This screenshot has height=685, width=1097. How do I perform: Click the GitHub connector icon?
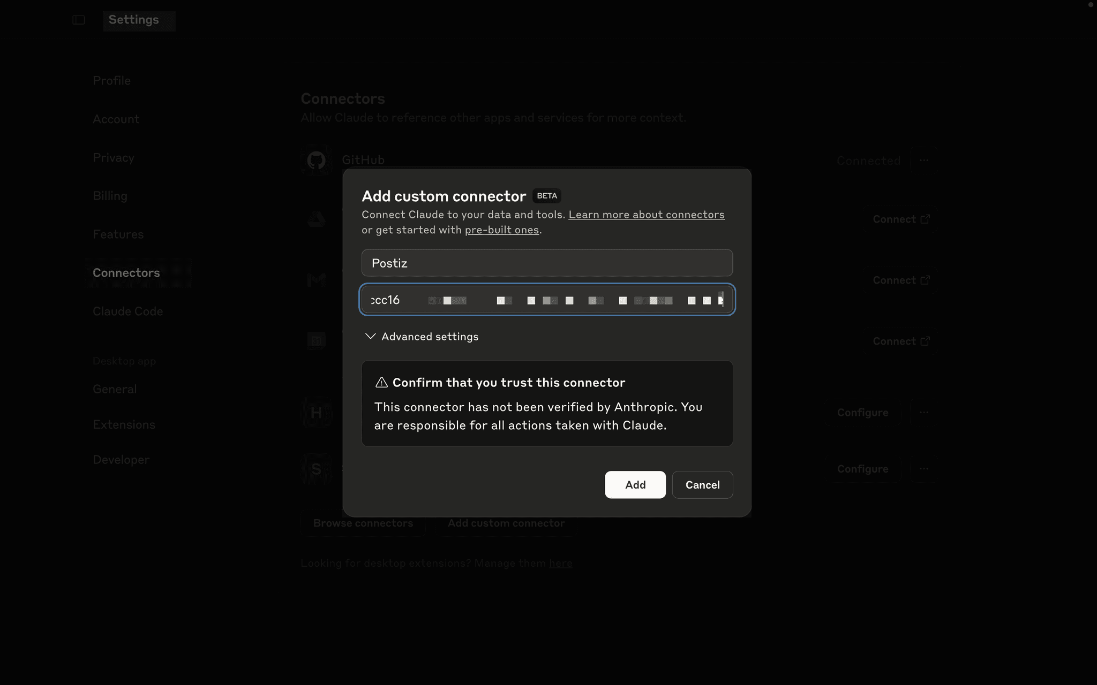click(x=317, y=160)
